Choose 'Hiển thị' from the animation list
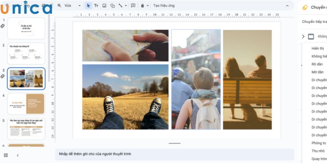Image resolution: width=327 pixels, height=163 pixels. (318, 48)
